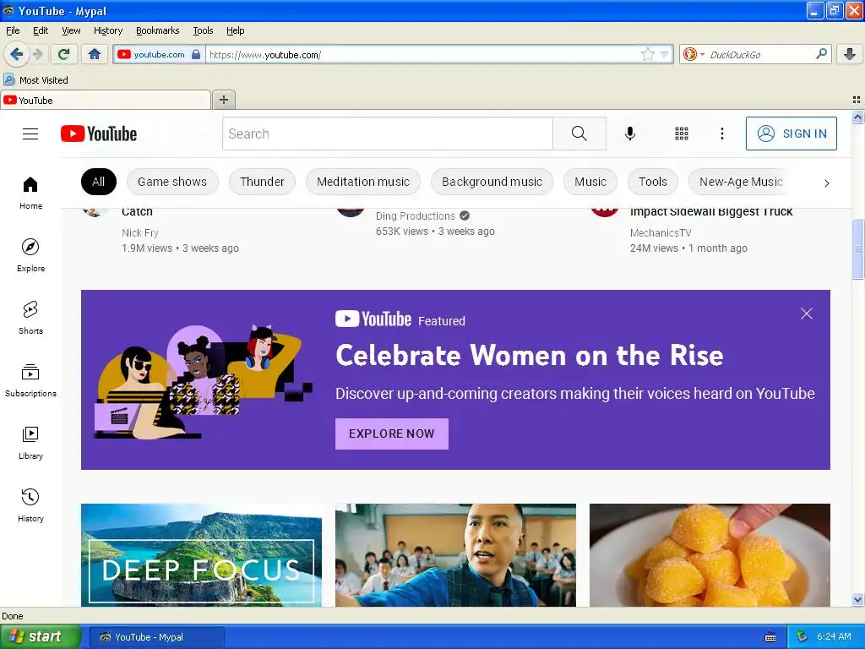Open the classroom man video thumbnail
This screenshot has width=865, height=649.
coord(455,554)
